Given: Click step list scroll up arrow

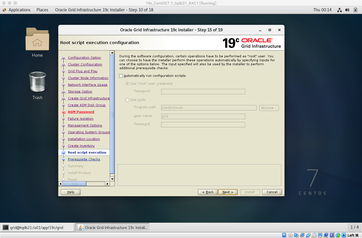Looking at the screenshot, I should click(112, 53).
